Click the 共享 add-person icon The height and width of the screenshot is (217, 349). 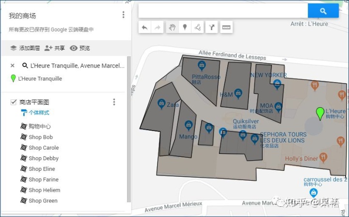click(x=48, y=48)
